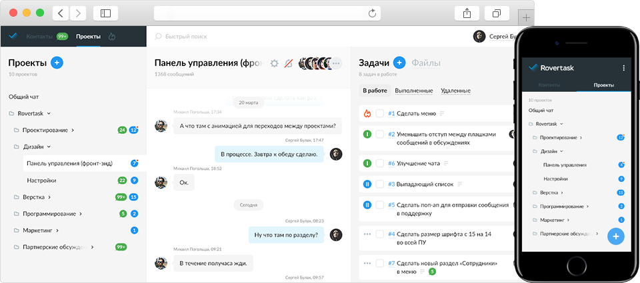
Task: Click the Быстрый поиск search field
Action: coord(185,37)
